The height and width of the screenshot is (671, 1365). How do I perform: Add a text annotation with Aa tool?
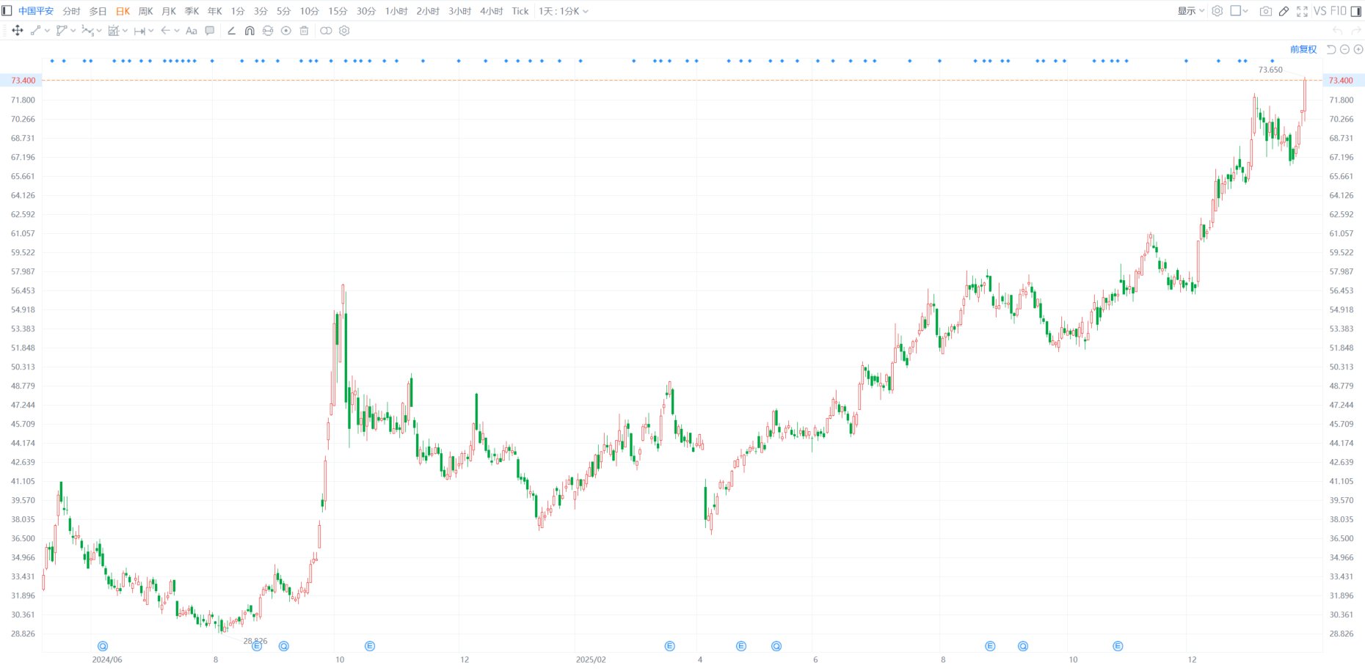tap(192, 31)
